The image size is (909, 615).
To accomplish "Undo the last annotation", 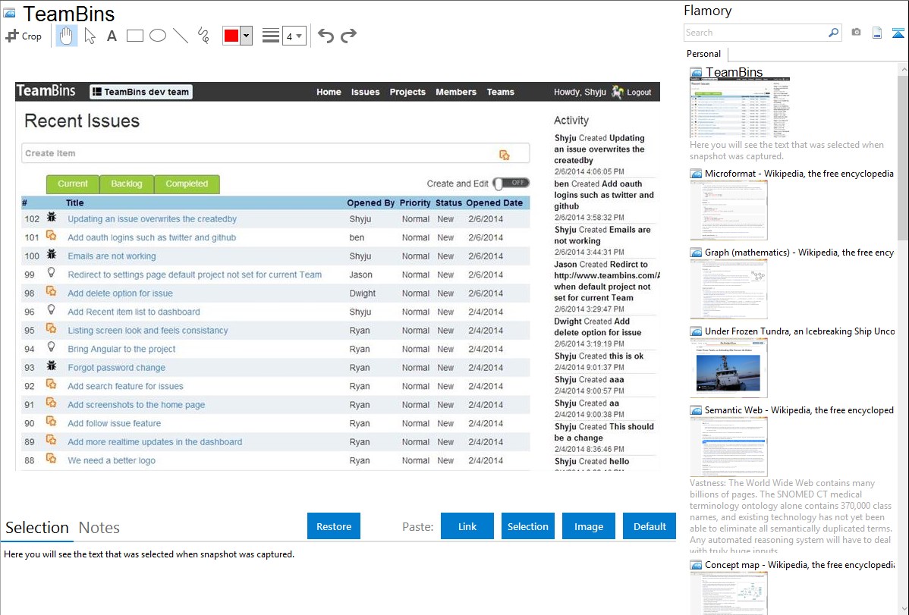I will pyautogui.click(x=326, y=36).
